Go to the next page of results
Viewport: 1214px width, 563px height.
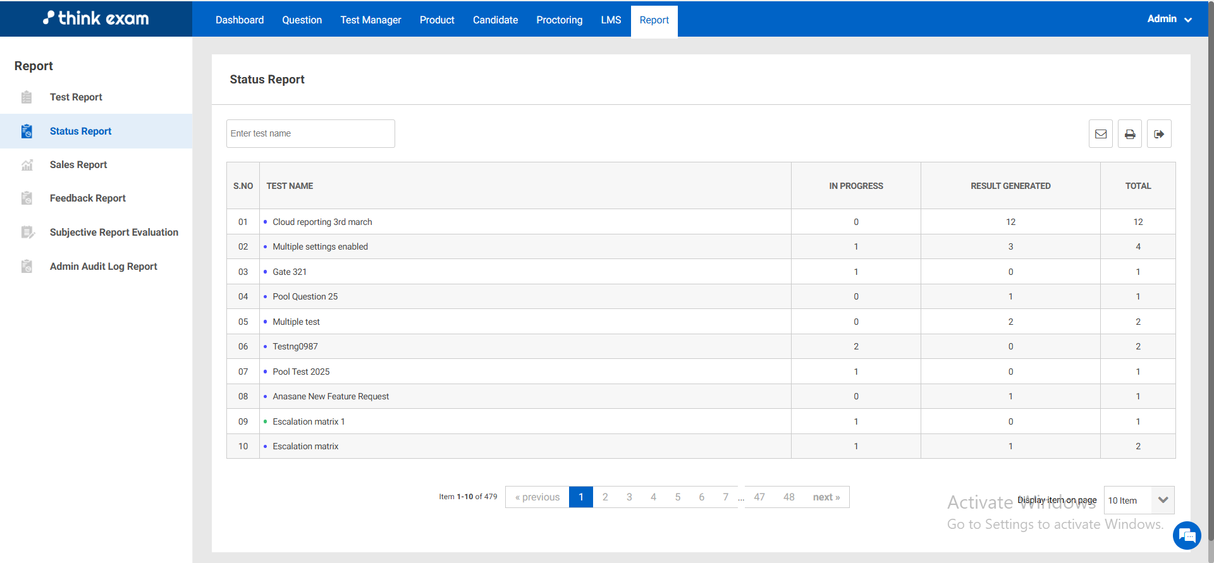[x=826, y=497]
